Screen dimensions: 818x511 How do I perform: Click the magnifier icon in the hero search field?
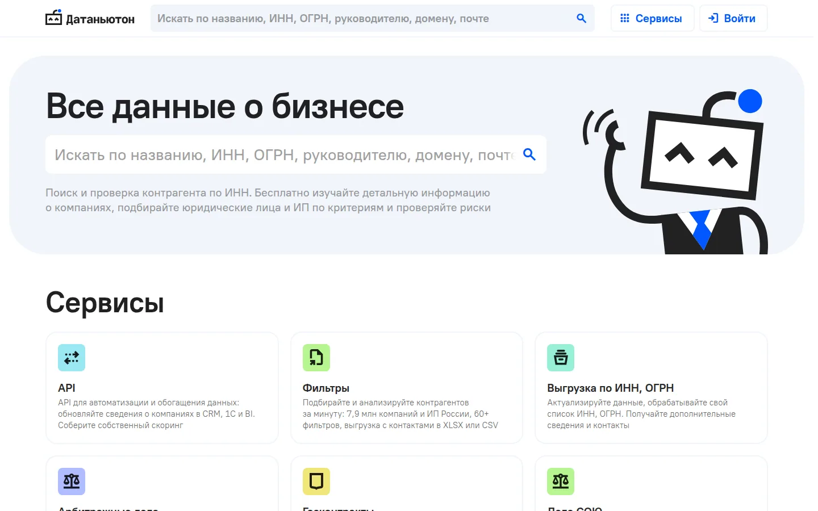[x=529, y=154]
